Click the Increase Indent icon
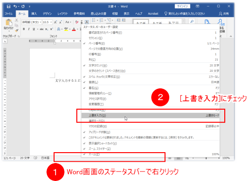 click(124, 20)
